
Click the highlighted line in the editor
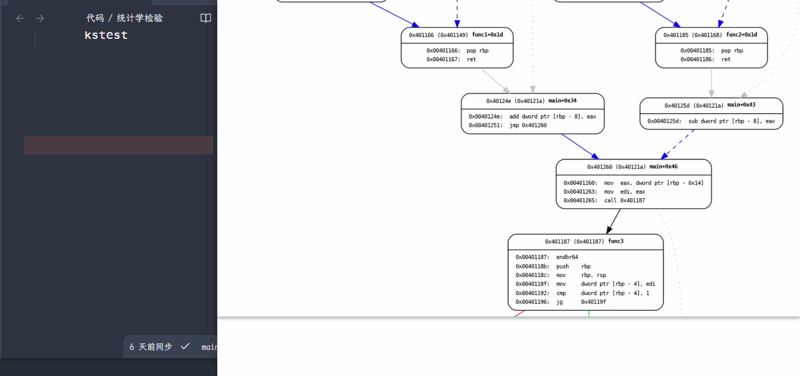click(118, 145)
